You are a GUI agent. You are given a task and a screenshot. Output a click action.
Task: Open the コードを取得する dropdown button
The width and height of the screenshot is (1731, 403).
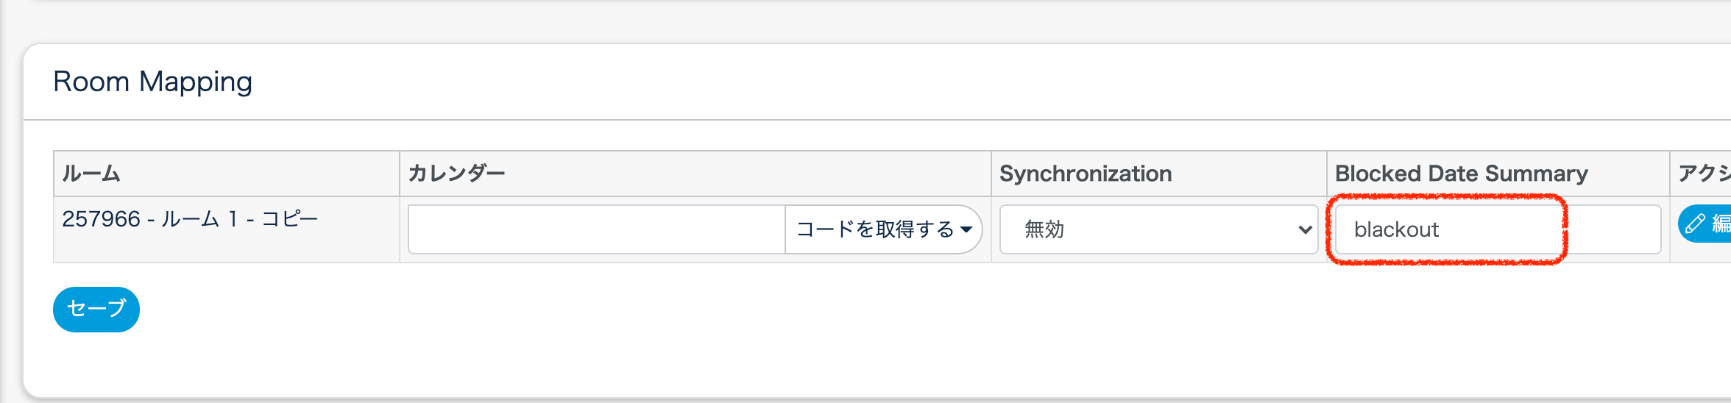(x=883, y=229)
